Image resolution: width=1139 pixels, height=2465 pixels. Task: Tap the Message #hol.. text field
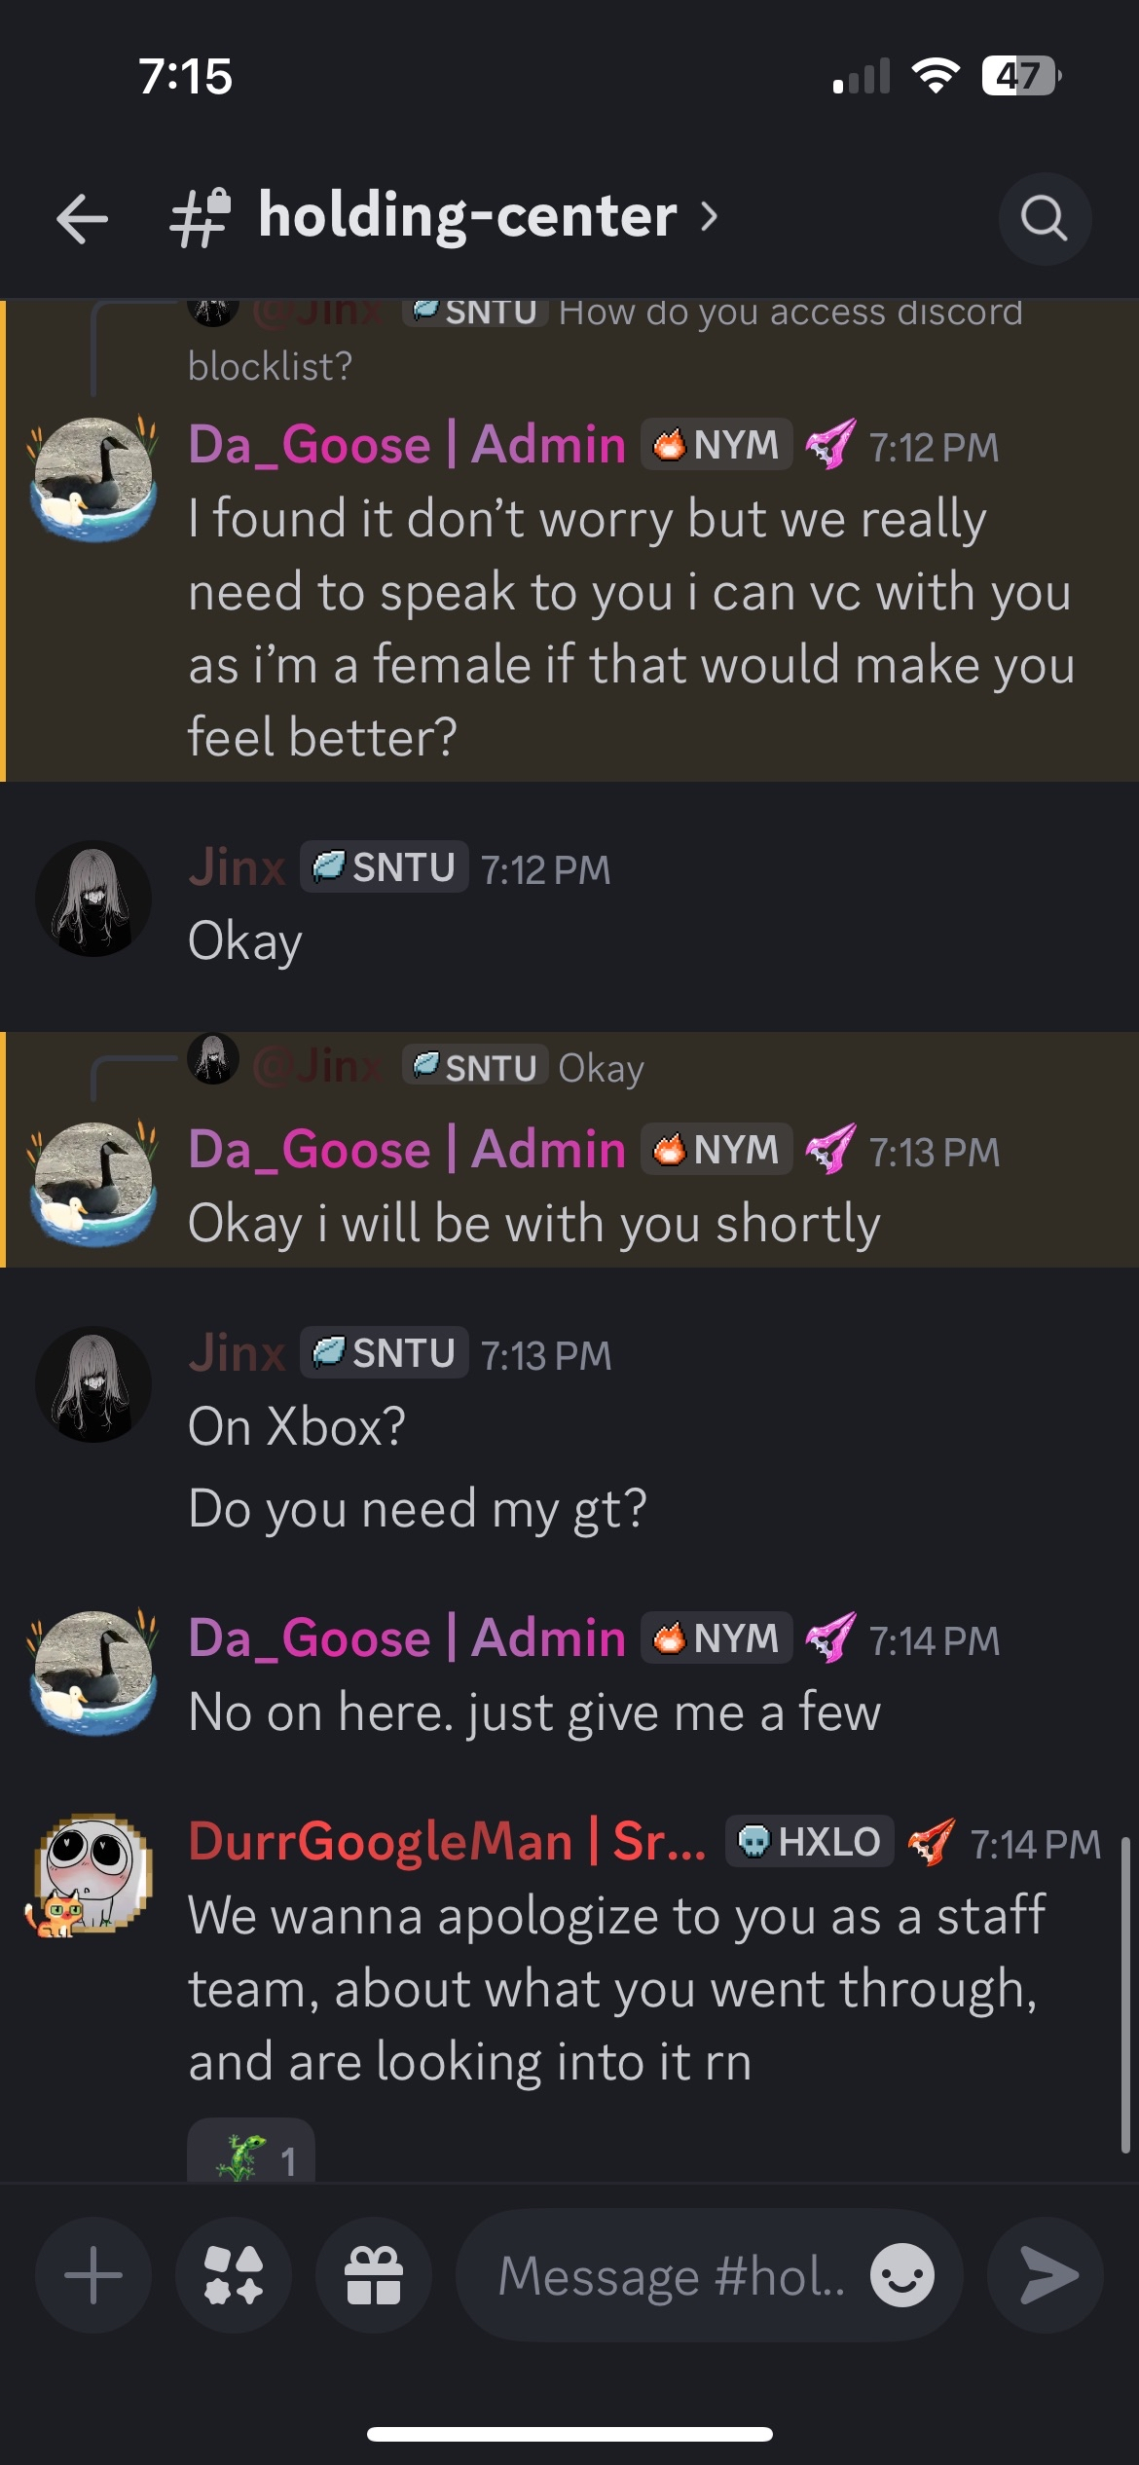[672, 2275]
